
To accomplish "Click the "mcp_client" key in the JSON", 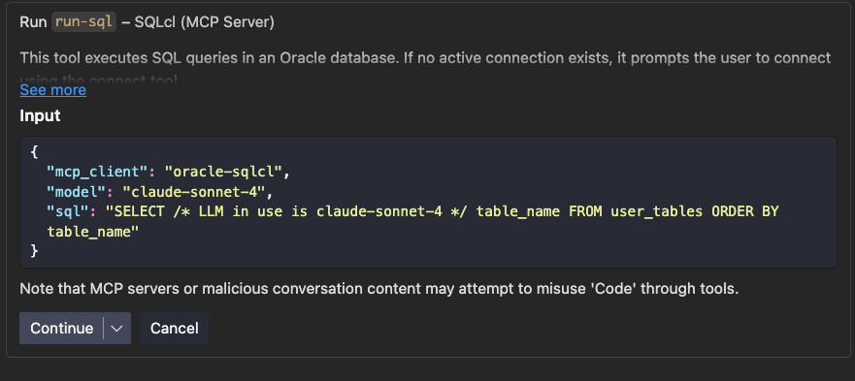I will 94,172.
